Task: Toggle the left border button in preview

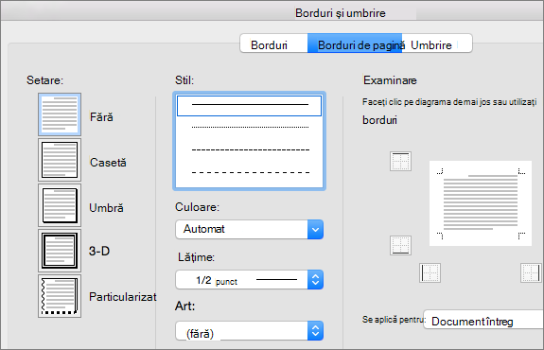Action: [430, 272]
